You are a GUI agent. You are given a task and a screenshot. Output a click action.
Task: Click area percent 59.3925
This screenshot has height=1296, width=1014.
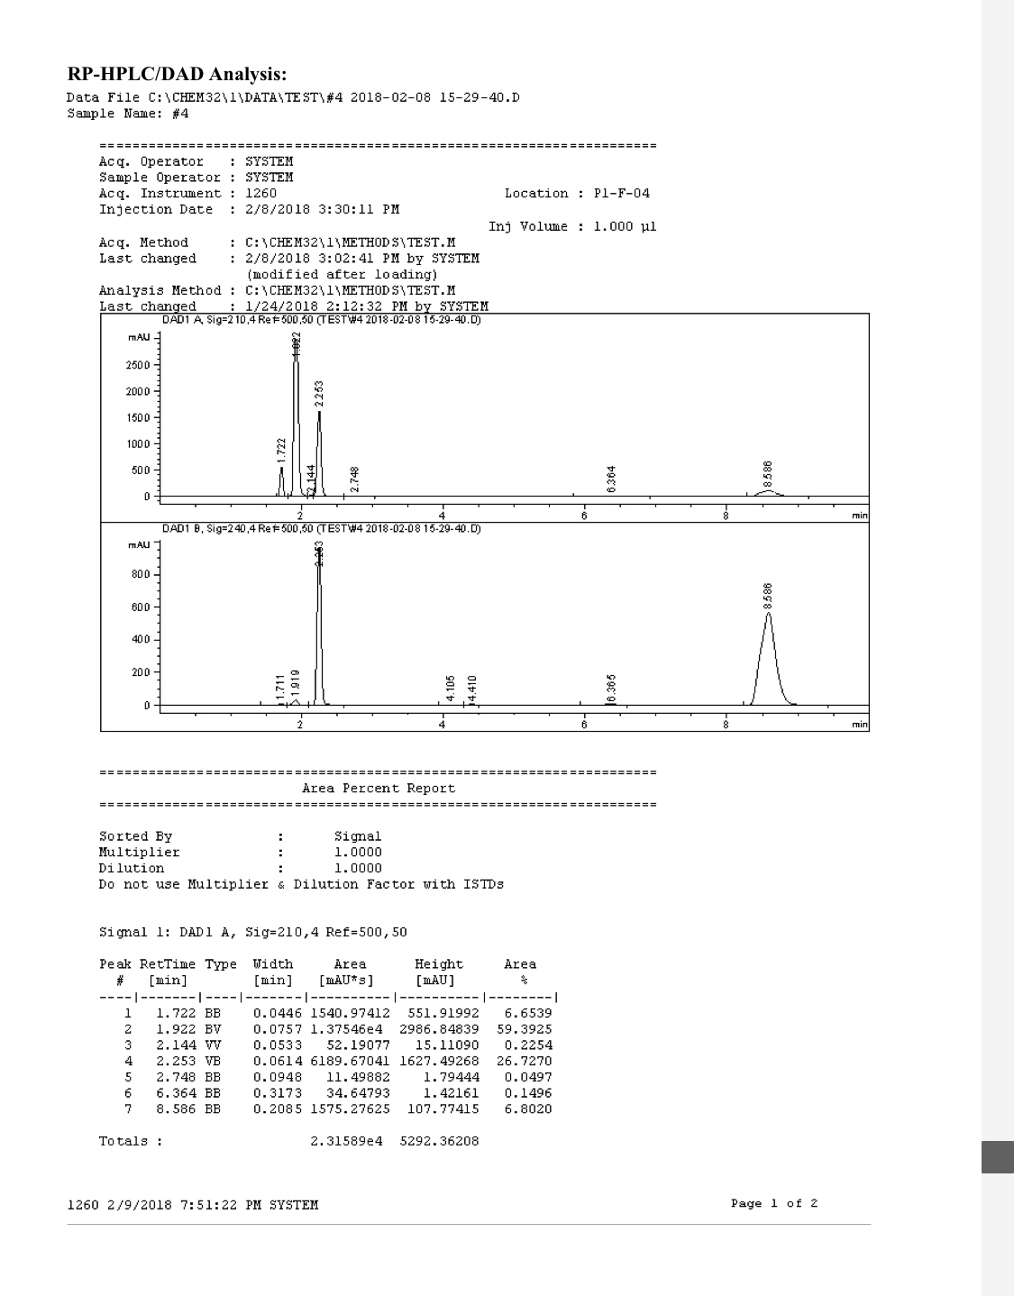pos(524,1029)
